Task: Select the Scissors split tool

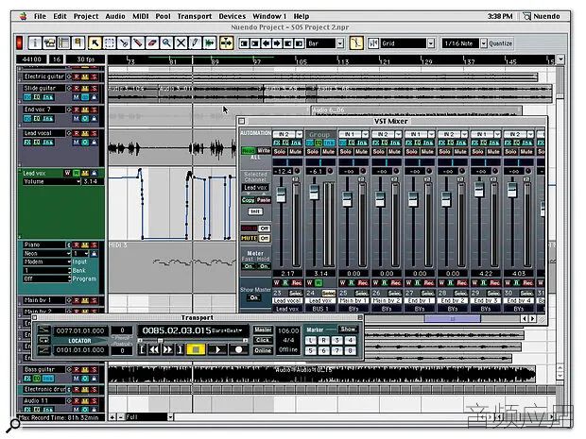Action: (124, 43)
